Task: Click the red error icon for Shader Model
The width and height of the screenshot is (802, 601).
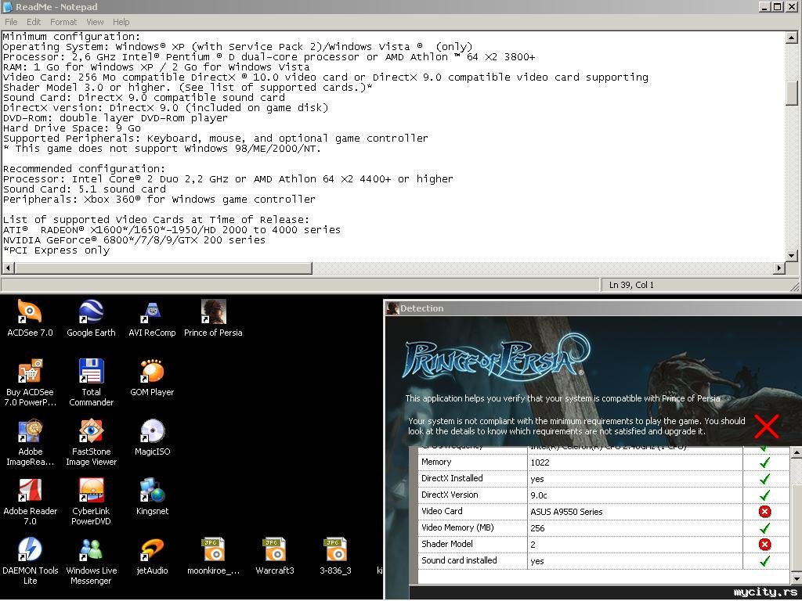Action: [764, 545]
